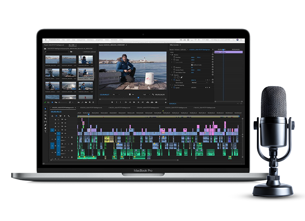Screen dimensions: 305x221
Task: Click Spotlight search in menu bar
Action: [233, 40]
